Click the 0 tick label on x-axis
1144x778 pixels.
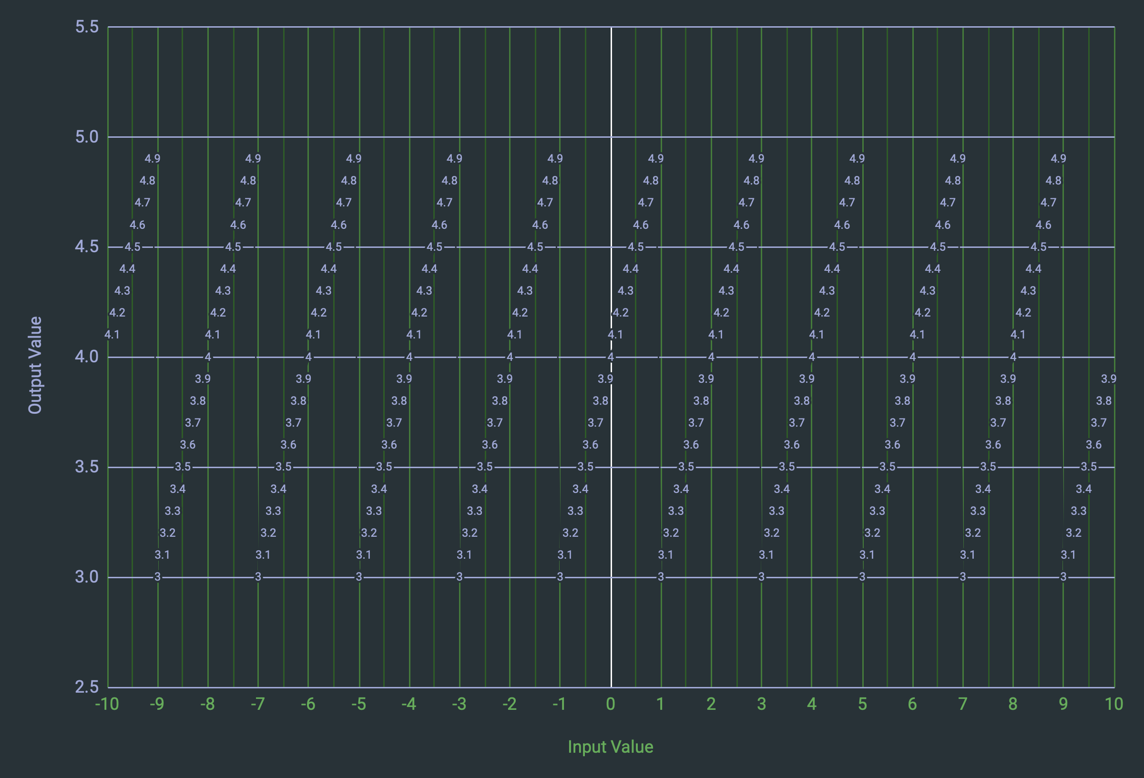pyautogui.click(x=611, y=704)
